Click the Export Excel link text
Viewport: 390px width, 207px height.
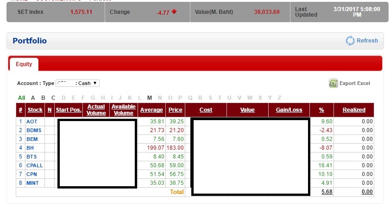pos(355,83)
